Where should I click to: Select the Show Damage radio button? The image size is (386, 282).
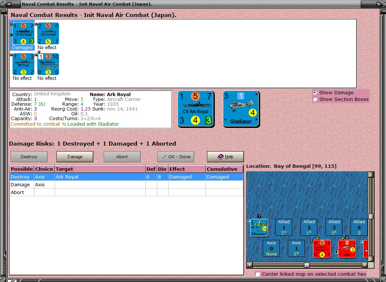(315, 93)
